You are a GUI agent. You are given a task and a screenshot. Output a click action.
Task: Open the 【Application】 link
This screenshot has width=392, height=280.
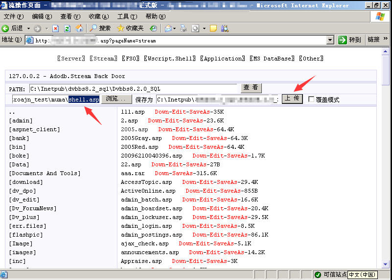pos(223,59)
